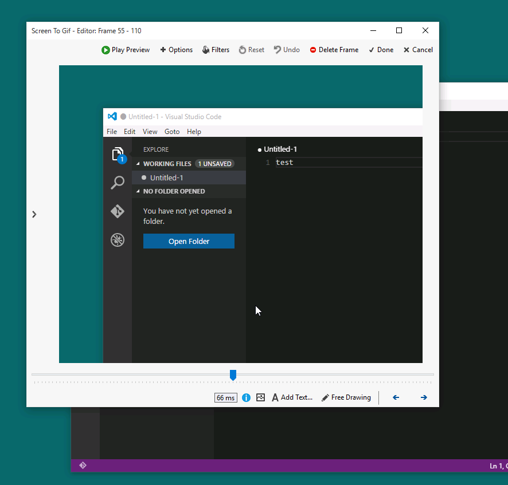Open Edit menu in recorded frame

130,132
